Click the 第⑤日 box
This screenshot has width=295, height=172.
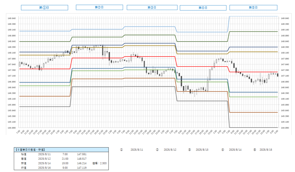pyautogui.click(x=253, y=7)
